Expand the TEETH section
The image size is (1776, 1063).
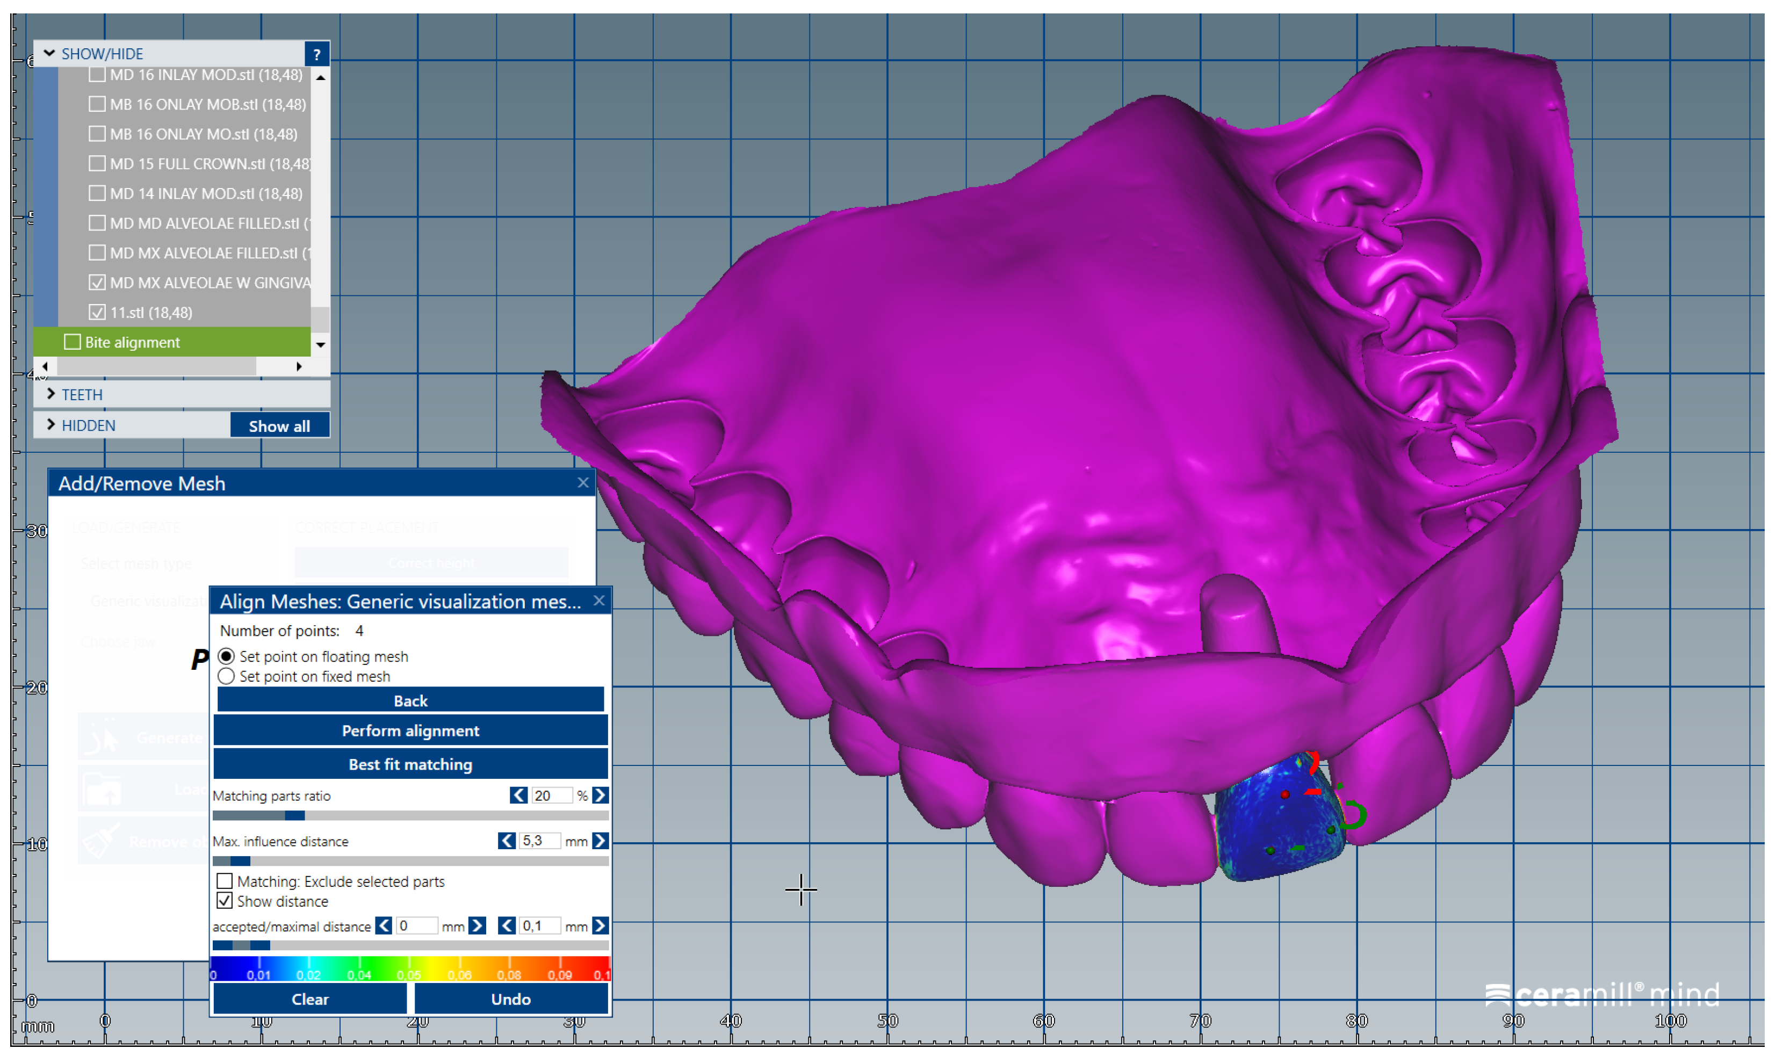pos(51,394)
